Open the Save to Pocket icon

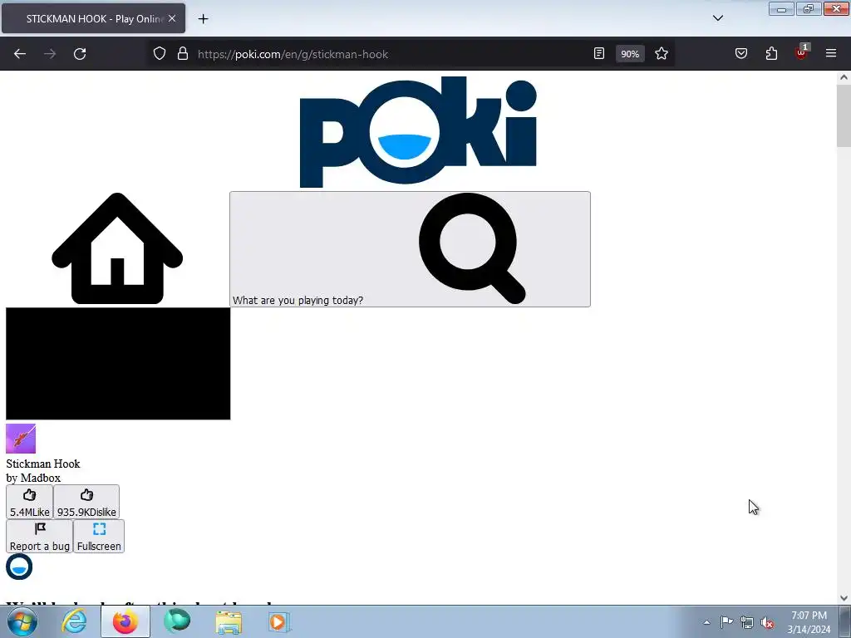click(741, 54)
